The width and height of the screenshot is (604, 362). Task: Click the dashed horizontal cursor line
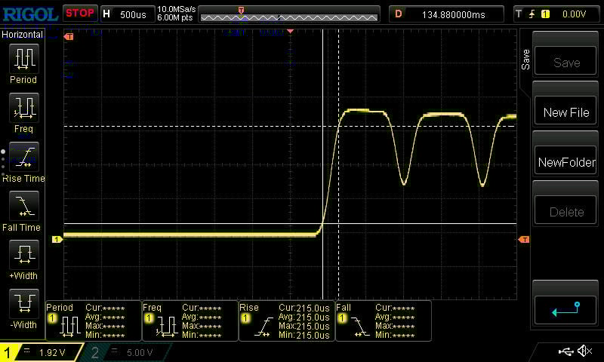(x=290, y=126)
